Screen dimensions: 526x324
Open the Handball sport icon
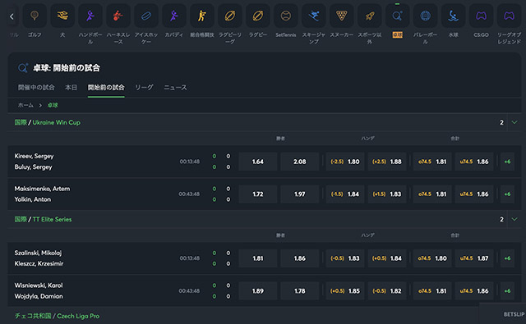[x=90, y=16]
